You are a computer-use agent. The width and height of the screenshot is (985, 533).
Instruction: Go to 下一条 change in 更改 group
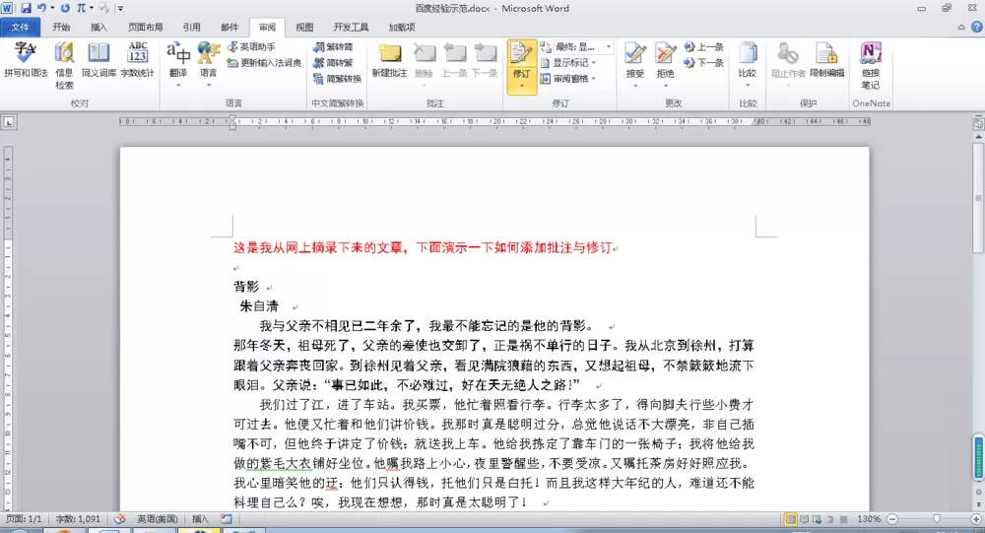click(704, 62)
